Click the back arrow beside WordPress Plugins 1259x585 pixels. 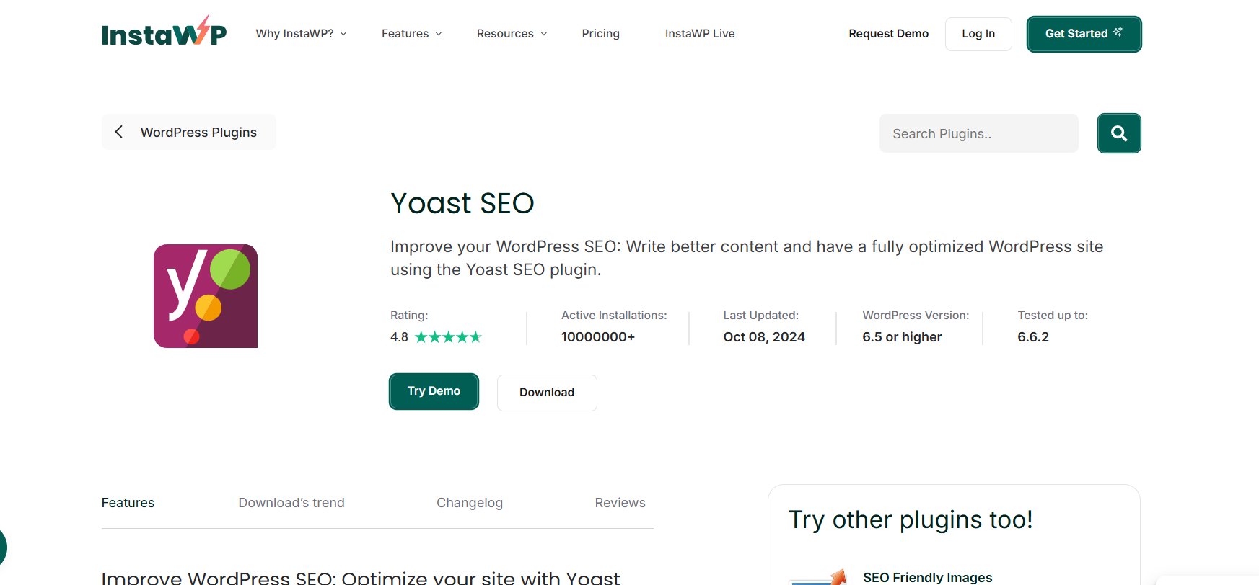pyautogui.click(x=119, y=132)
